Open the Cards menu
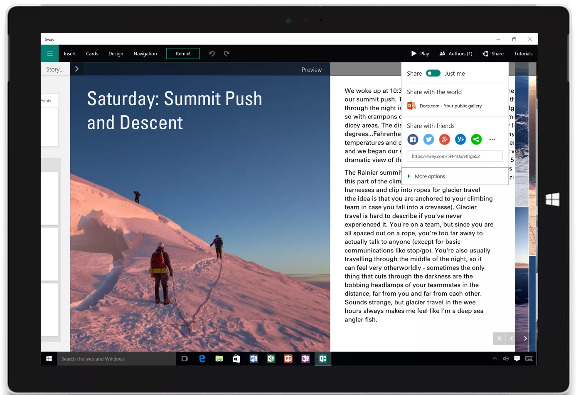This screenshot has height=395, width=576. [92, 54]
